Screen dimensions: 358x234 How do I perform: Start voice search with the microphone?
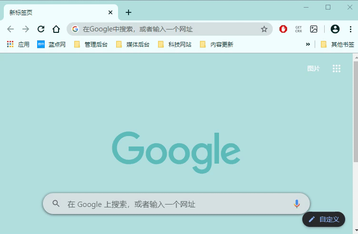click(x=297, y=204)
